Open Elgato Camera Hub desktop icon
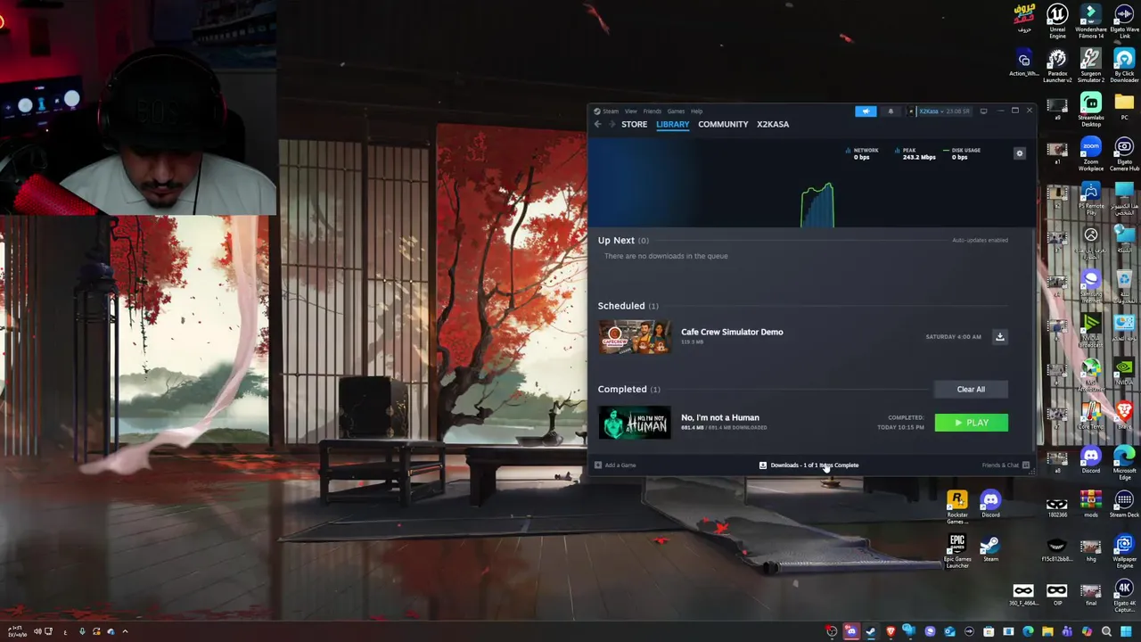Image resolution: width=1141 pixels, height=642 pixels. pyautogui.click(x=1124, y=154)
